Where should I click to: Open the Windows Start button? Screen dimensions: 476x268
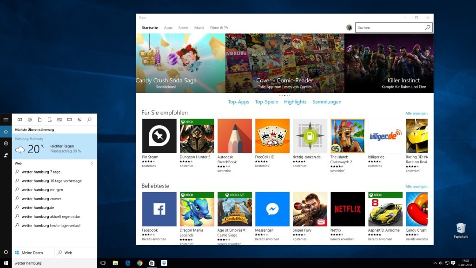click(x=6, y=263)
